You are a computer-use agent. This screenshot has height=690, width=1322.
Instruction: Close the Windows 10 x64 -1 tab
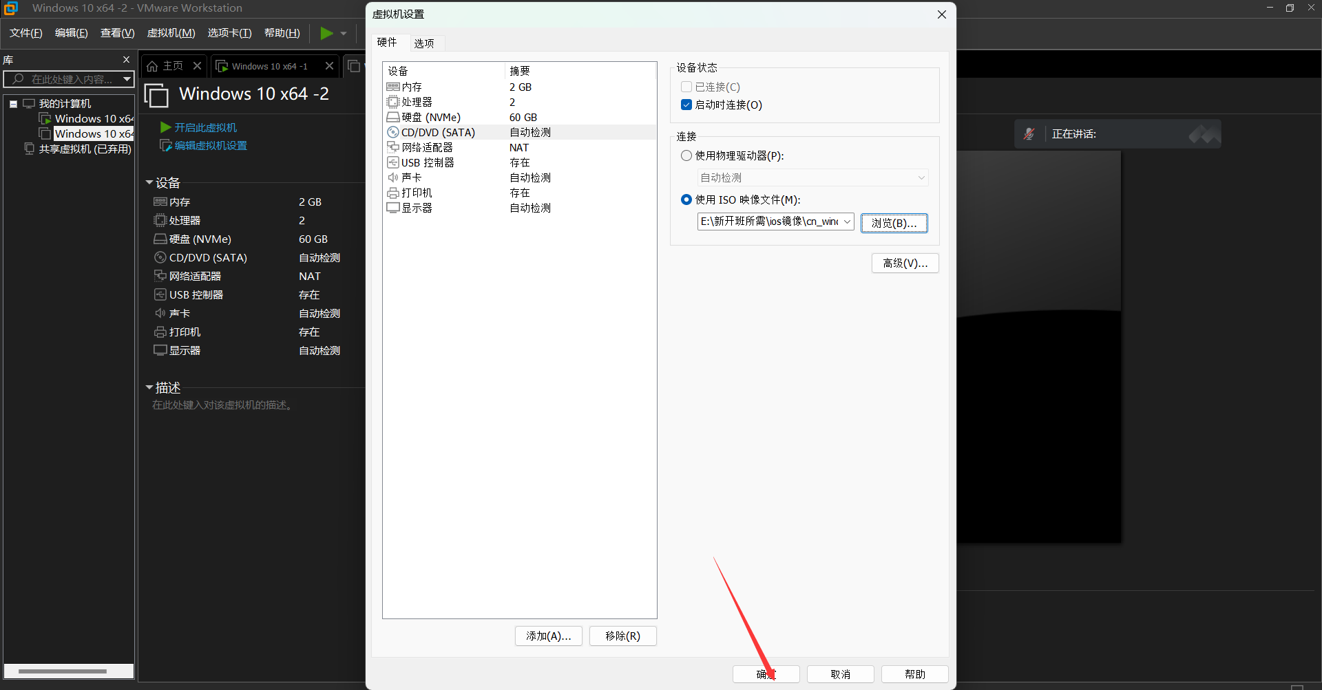pos(329,65)
